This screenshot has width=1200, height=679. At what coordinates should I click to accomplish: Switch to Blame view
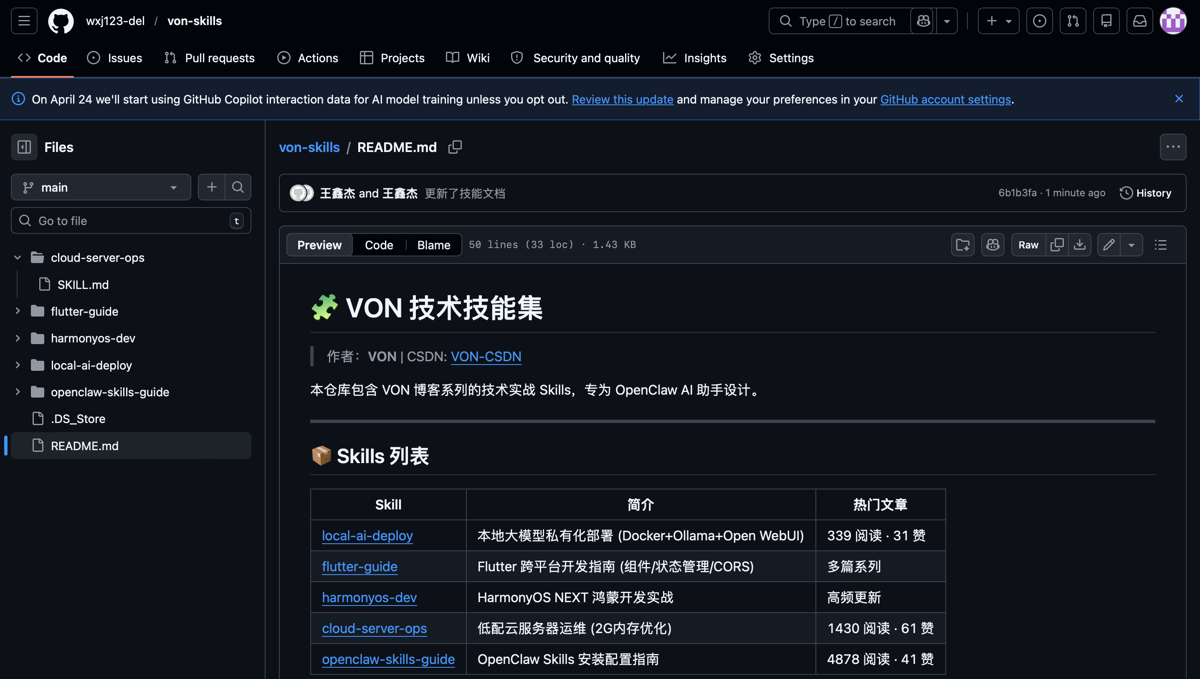(x=433, y=245)
